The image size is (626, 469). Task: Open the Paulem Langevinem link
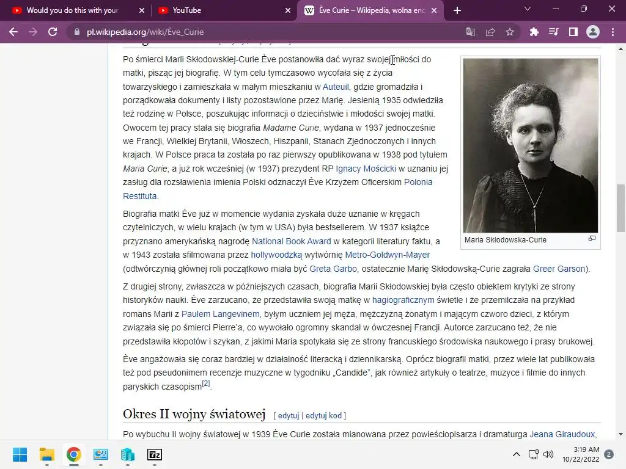point(220,314)
